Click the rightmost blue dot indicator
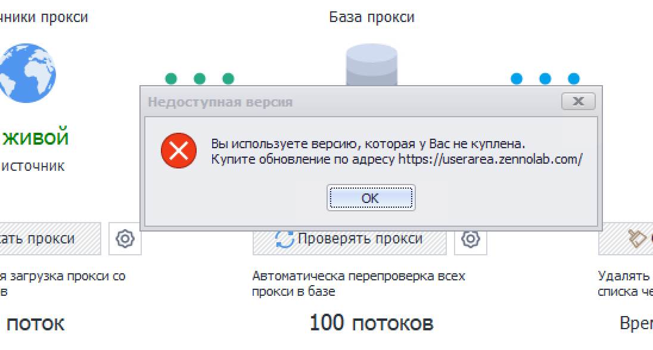Viewport: 653px width, 350px height. click(574, 79)
